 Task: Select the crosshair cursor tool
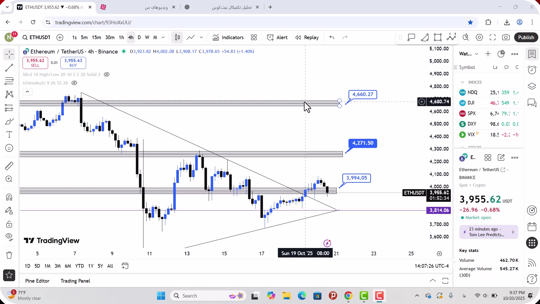(x=9, y=54)
